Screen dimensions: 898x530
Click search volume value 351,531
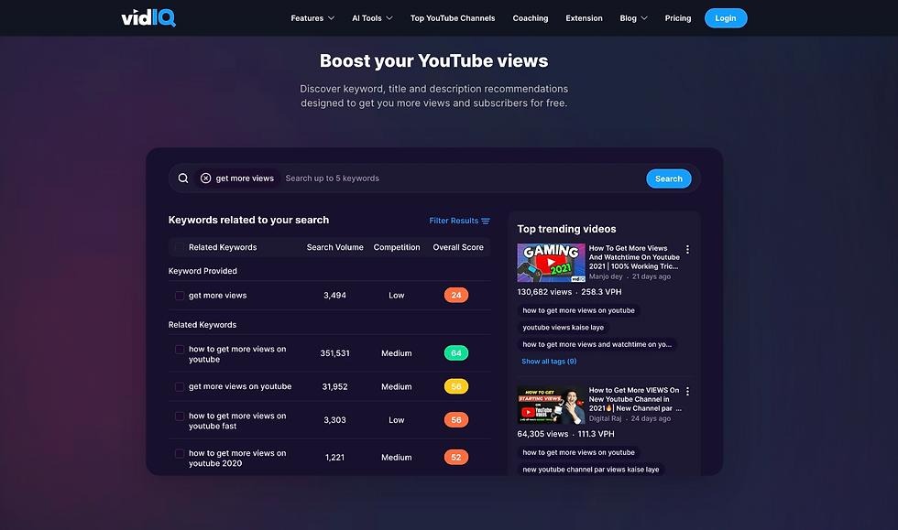pos(335,353)
